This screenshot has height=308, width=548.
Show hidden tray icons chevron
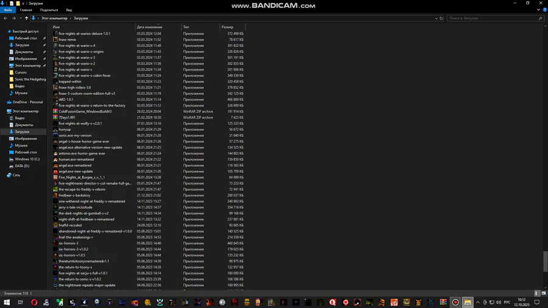(478, 302)
